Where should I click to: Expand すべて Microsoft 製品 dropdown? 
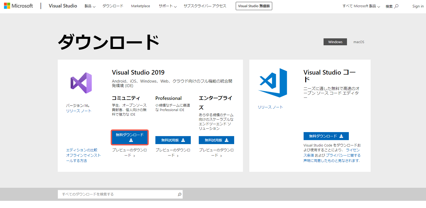(361, 6)
